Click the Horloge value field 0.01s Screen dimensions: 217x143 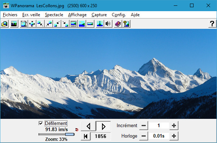(159, 136)
